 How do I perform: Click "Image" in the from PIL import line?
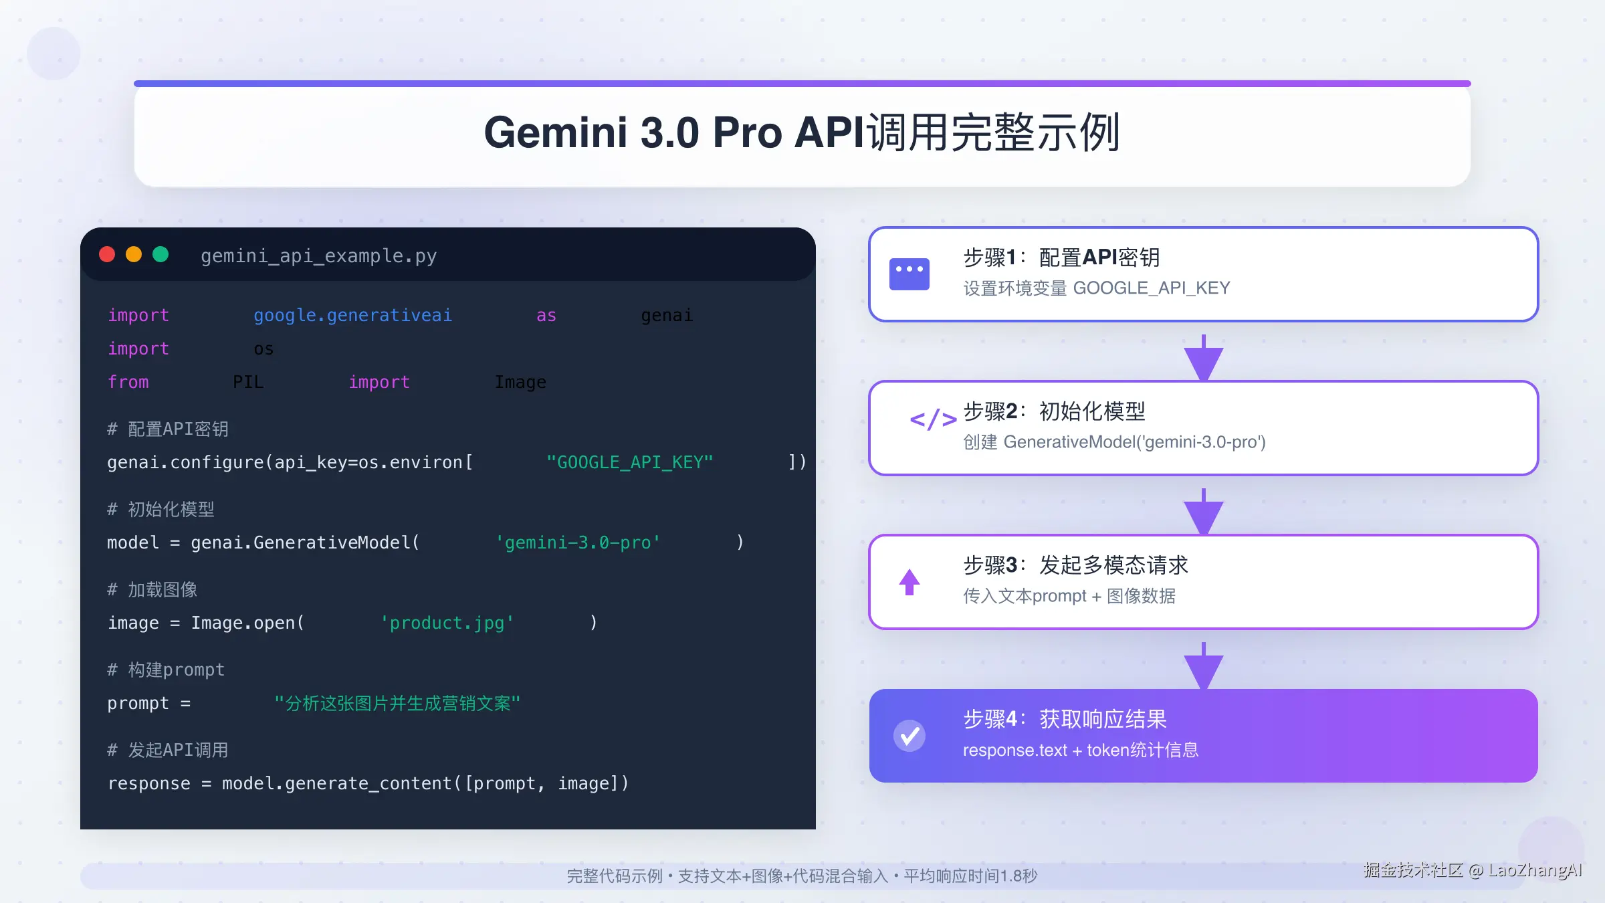pos(520,382)
